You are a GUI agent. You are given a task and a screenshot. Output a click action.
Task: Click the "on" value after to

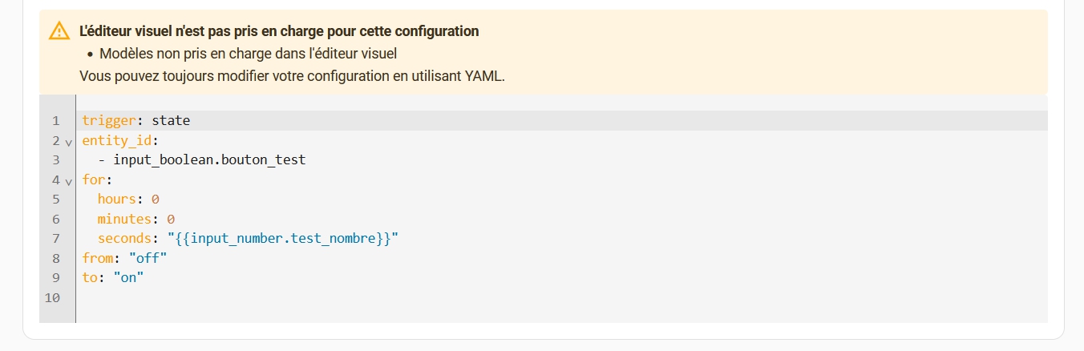[128, 277]
